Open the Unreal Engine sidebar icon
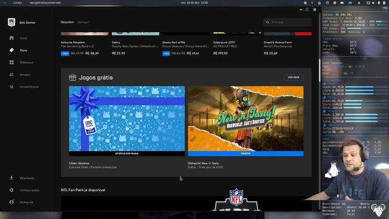The width and height of the screenshot is (389, 219). pos(12,86)
